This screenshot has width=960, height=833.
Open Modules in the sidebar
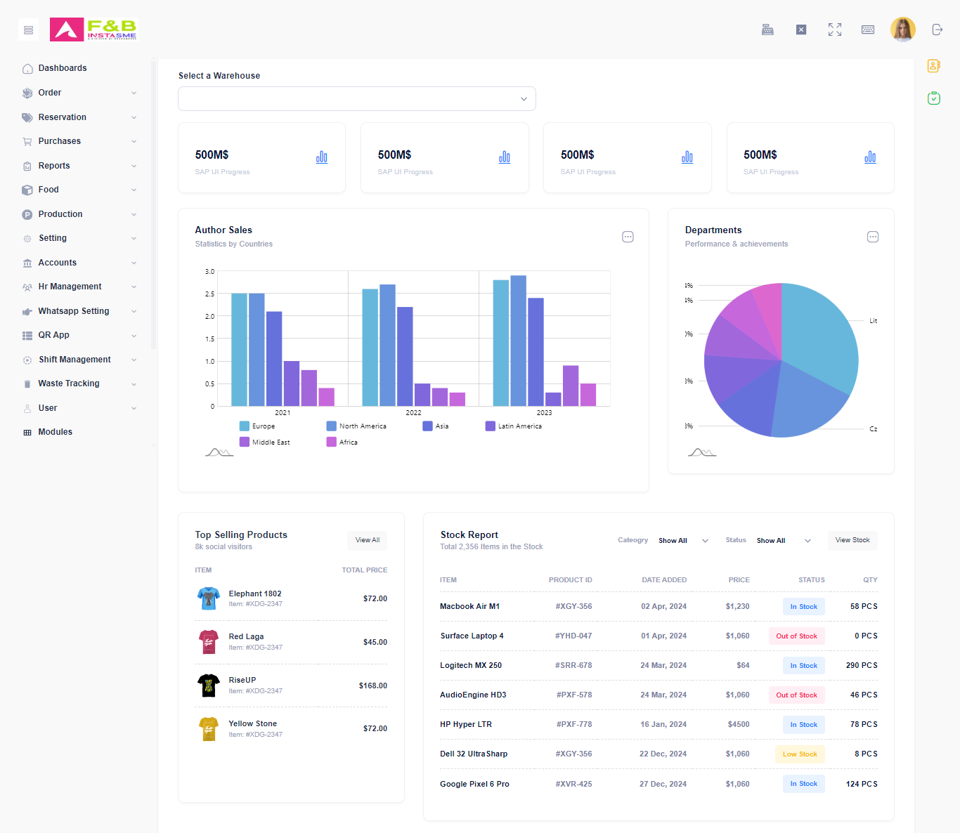click(x=55, y=432)
